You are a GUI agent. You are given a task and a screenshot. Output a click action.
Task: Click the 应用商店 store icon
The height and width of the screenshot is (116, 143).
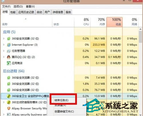point(9,63)
